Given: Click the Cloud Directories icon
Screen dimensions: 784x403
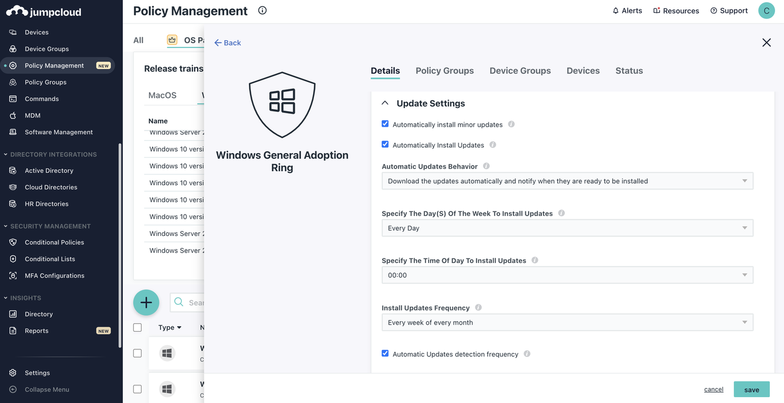Looking at the screenshot, I should tap(13, 187).
